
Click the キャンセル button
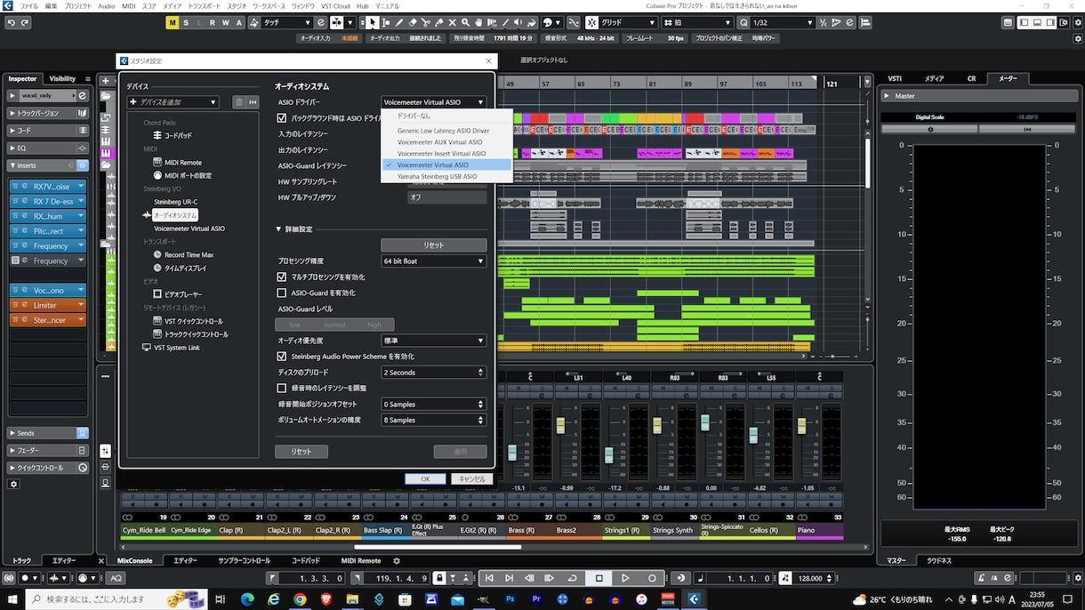(470, 478)
